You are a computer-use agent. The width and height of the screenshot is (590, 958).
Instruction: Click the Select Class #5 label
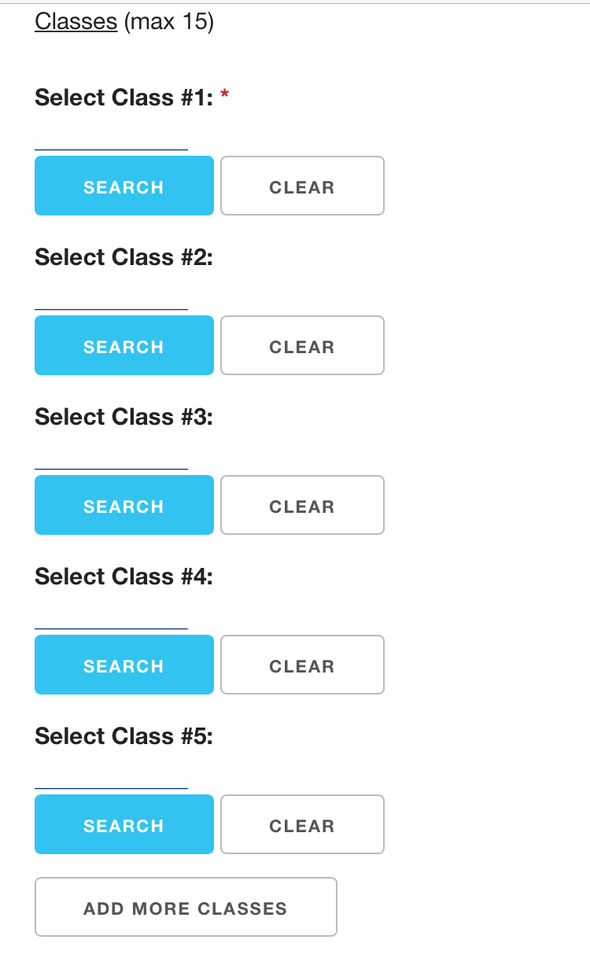point(124,736)
